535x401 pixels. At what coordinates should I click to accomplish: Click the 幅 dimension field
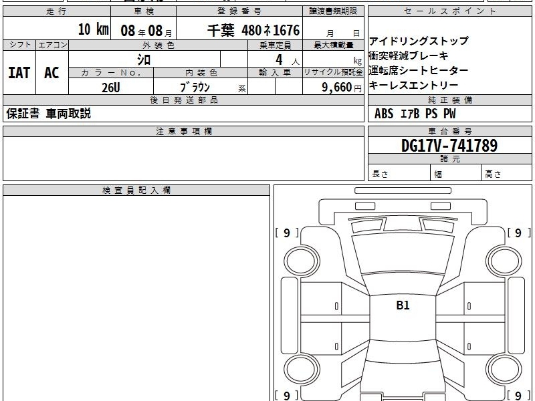[x=455, y=172]
